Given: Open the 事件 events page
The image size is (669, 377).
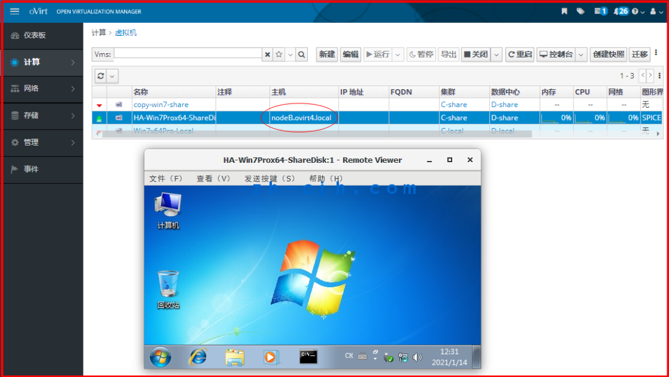Looking at the screenshot, I should click(42, 169).
